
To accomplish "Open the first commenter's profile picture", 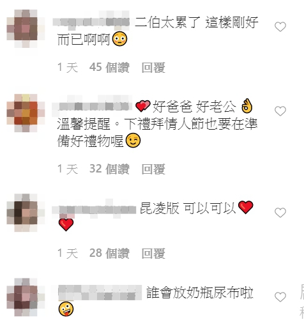I will point(26,29).
